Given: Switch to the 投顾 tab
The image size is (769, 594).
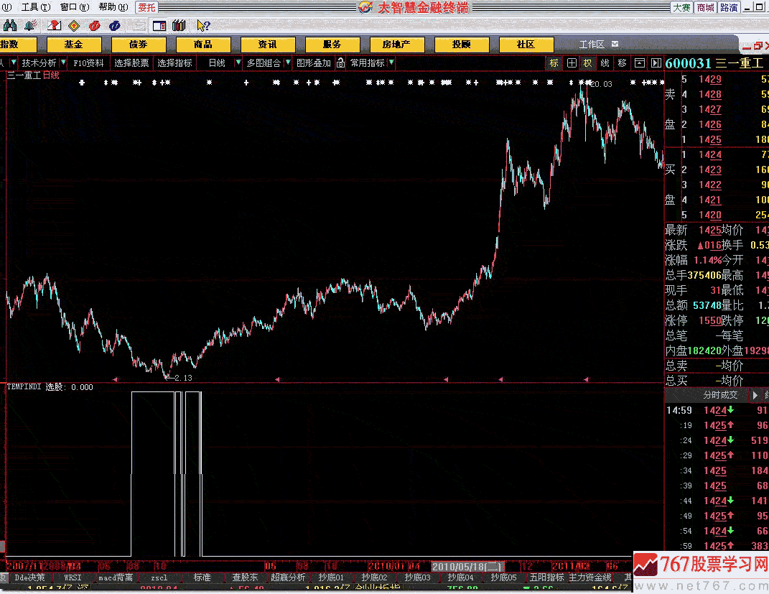Looking at the screenshot, I should tap(462, 45).
